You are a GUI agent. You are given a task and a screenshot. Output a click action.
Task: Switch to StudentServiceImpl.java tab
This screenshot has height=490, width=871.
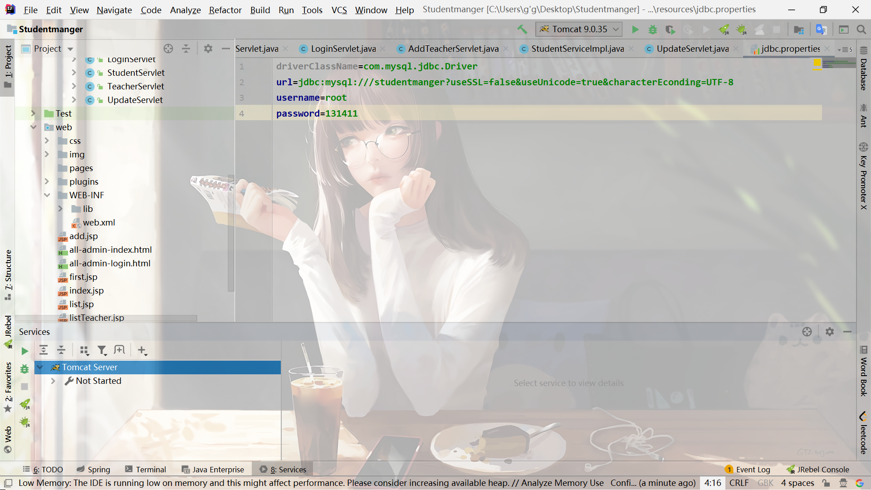point(577,49)
